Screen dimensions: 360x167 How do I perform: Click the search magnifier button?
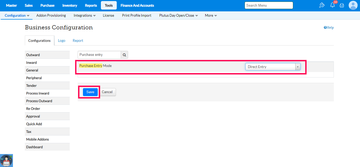[124, 55]
